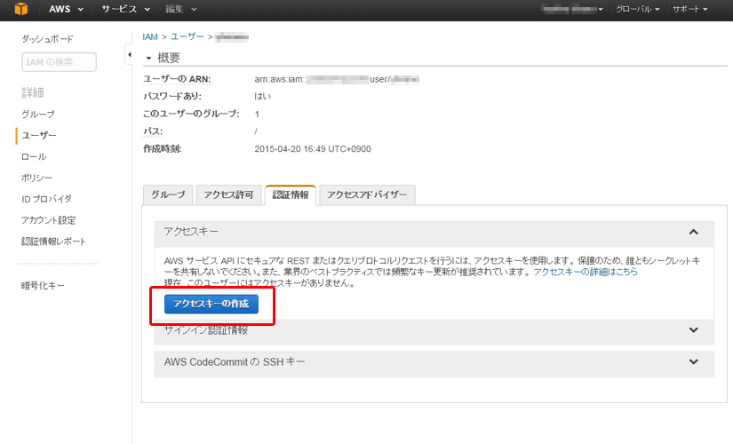Expand the サインイン認証情報 section
Image resolution: width=733 pixels, height=444 pixels.
tap(693, 330)
